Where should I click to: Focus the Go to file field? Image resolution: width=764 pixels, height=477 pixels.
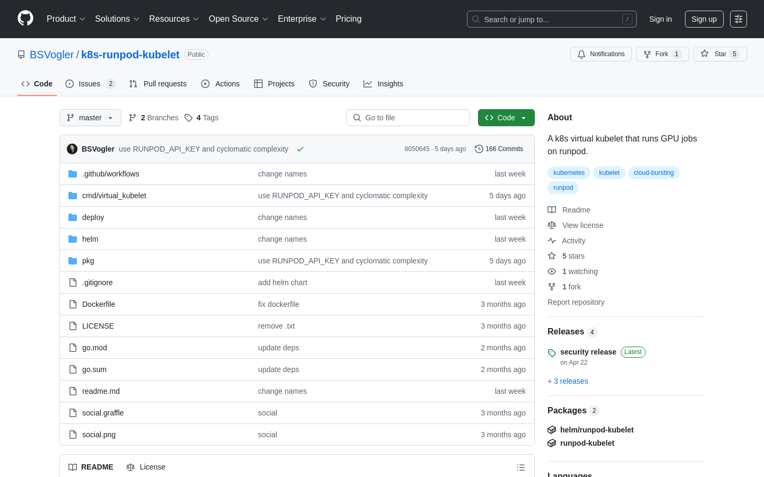[407, 118]
